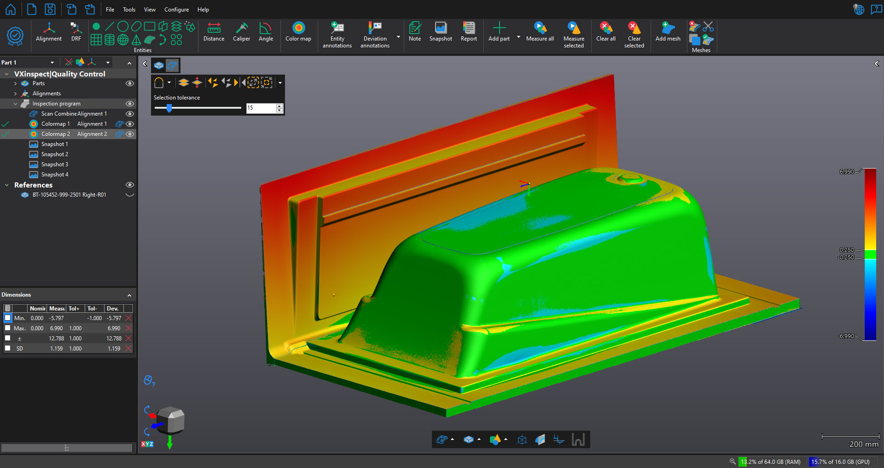
Task: Select Snapshot 3 in the tree
Action: (54, 164)
